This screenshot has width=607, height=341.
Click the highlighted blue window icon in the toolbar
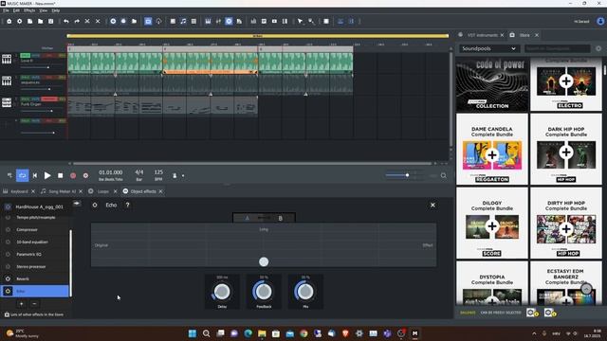pos(148,21)
